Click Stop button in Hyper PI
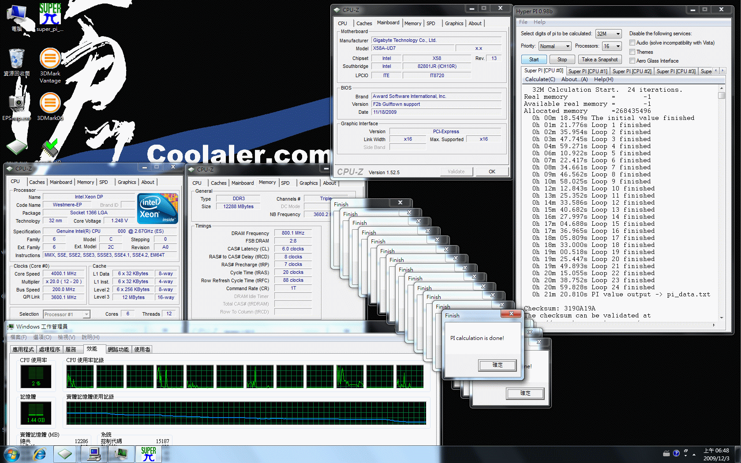The width and height of the screenshot is (741, 463). coord(562,60)
